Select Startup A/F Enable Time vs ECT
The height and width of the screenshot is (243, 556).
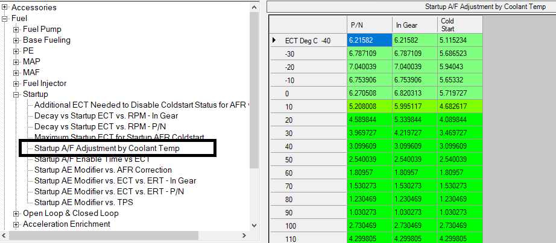[x=92, y=159]
